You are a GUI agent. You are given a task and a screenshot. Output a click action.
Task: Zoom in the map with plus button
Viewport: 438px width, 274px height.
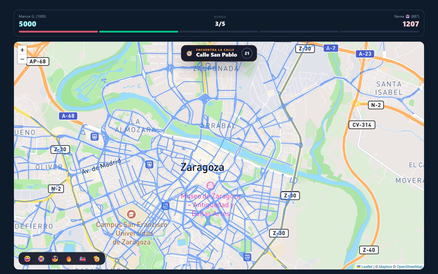pyautogui.click(x=22, y=50)
